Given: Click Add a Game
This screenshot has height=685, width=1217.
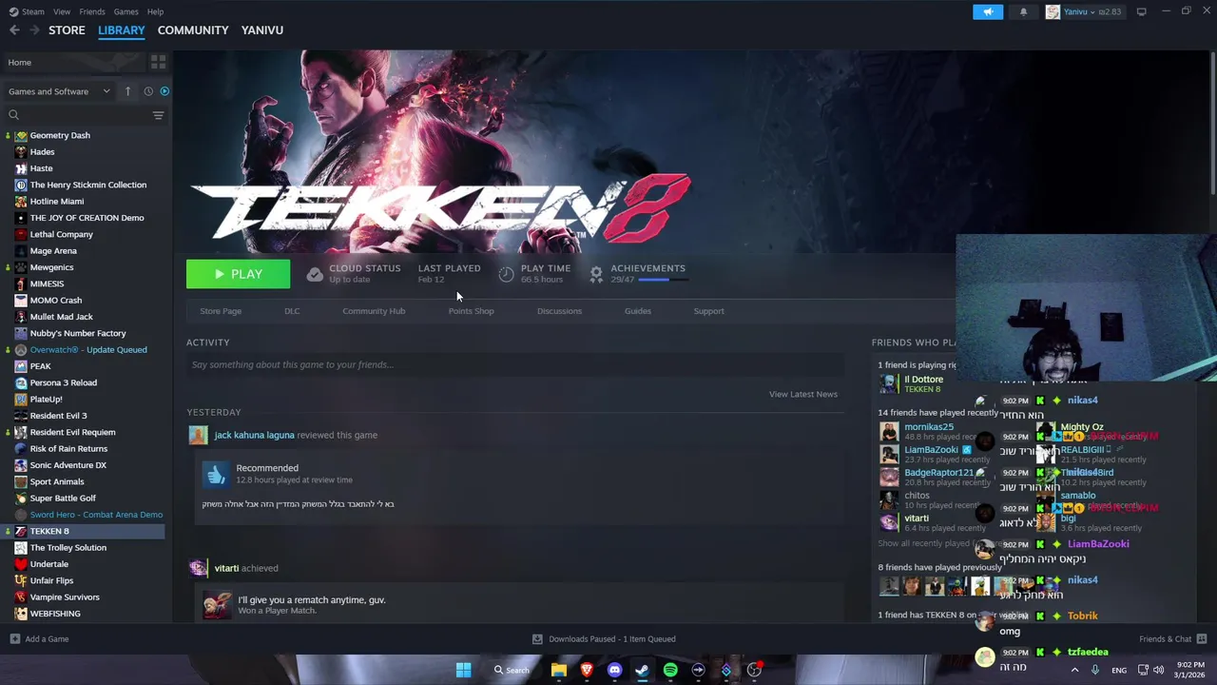Looking at the screenshot, I should point(40,639).
